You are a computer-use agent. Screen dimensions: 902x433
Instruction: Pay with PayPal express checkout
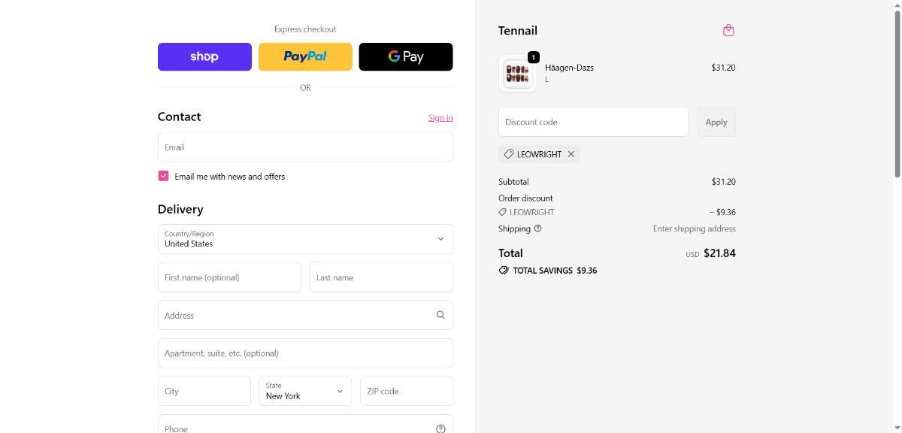tap(305, 56)
